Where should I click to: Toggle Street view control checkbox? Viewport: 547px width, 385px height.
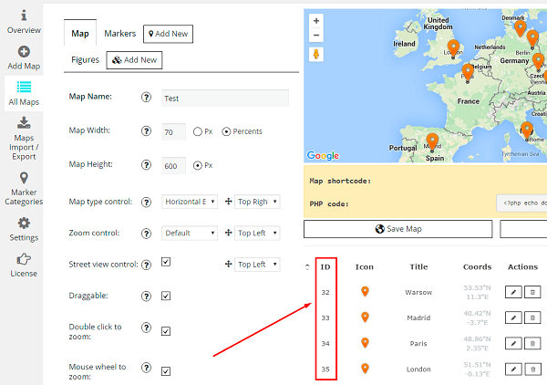(166, 262)
